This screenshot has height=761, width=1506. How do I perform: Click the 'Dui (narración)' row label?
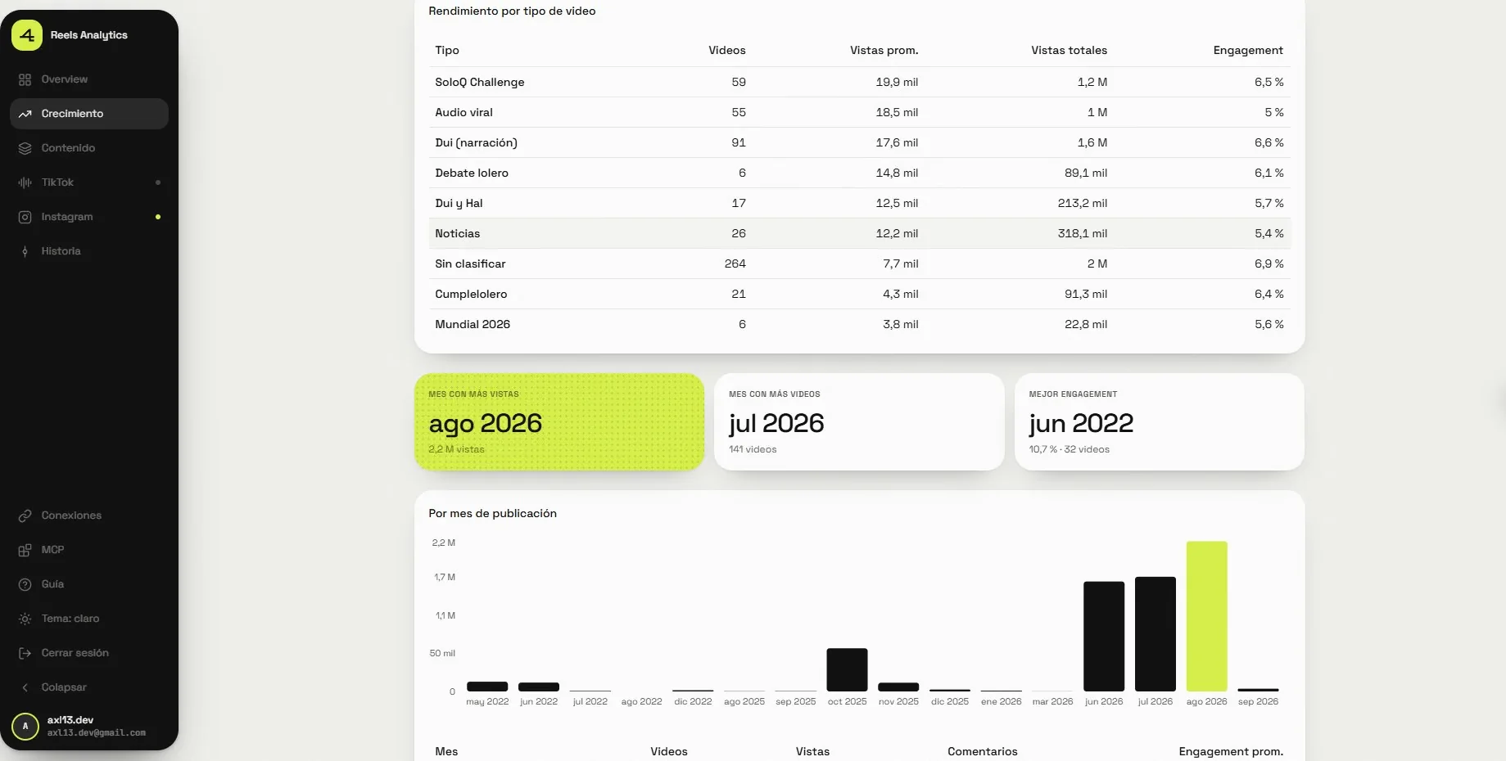tap(476, 142)
